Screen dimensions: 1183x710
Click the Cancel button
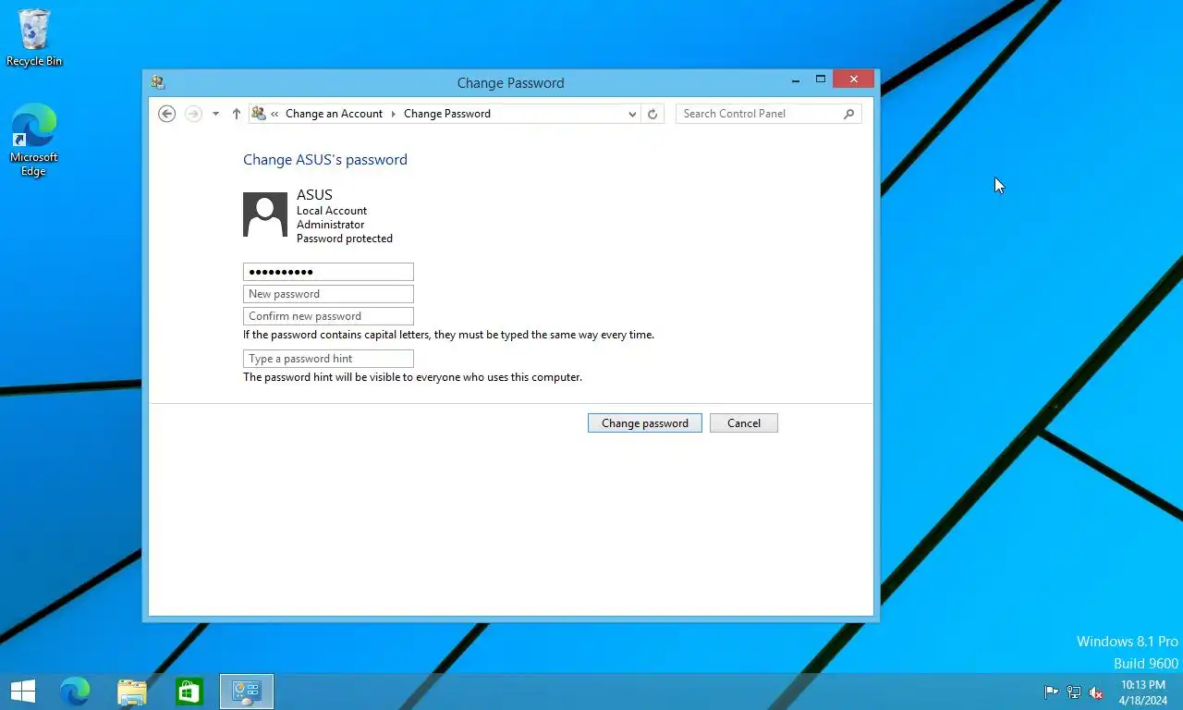click(x=744, y=422)
